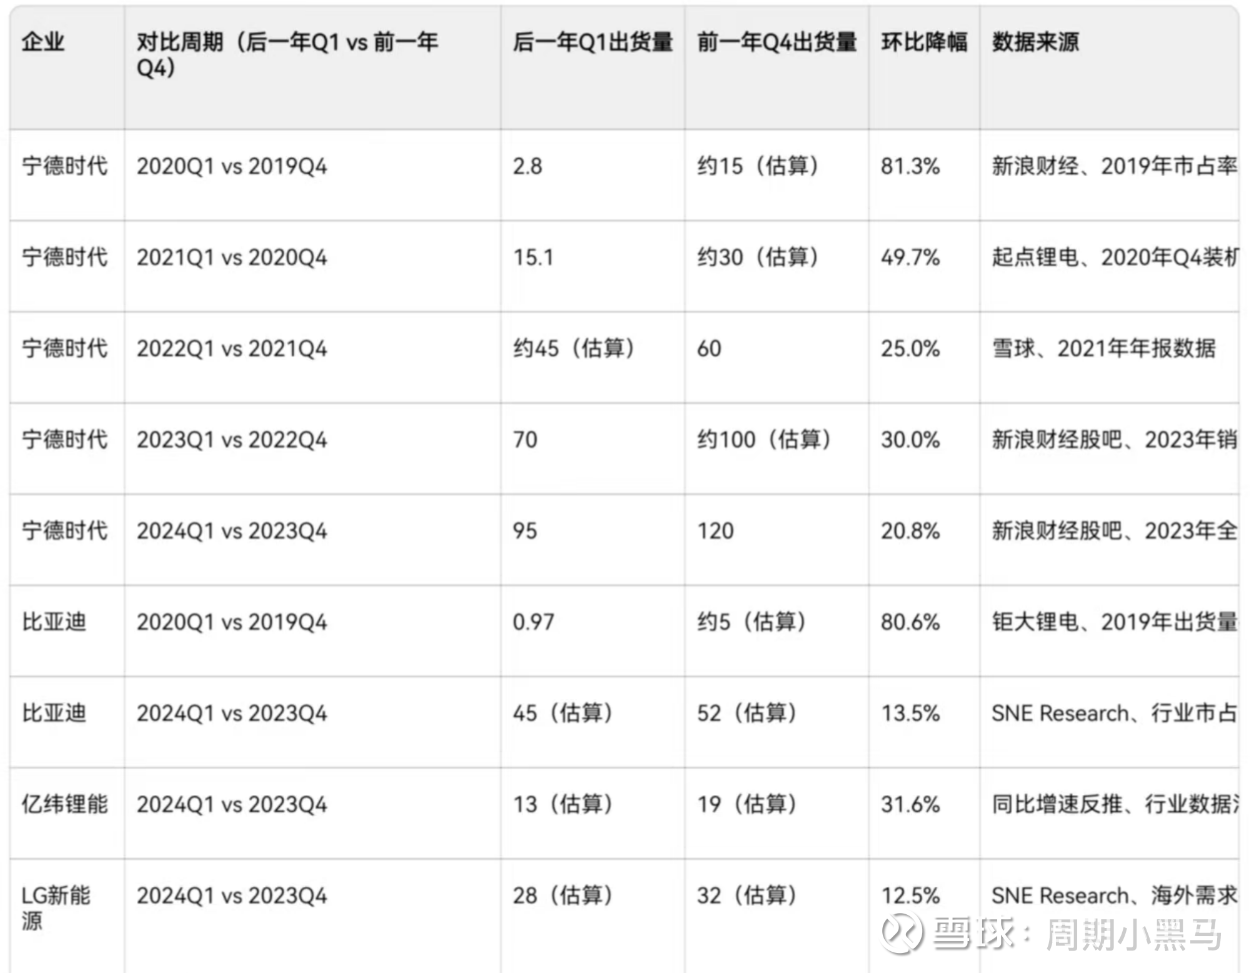This screenshot has height=973, width=1259.
Task: Select the 企业 column header
Action: [x=43, y=42]
